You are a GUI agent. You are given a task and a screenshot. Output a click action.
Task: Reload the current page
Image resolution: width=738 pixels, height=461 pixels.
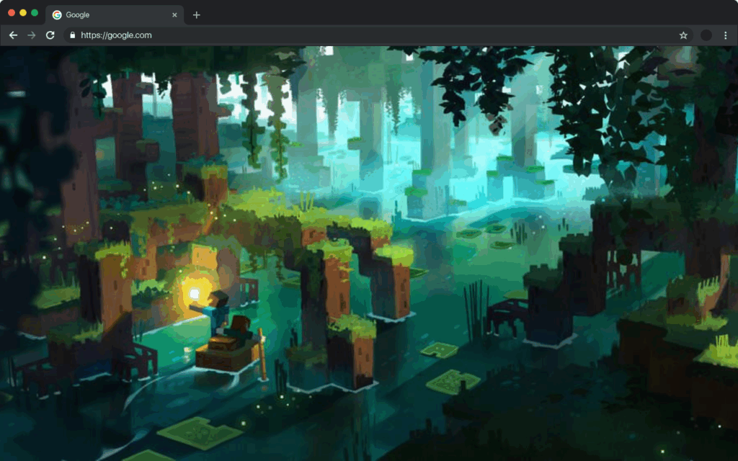(x=50, y=35)
